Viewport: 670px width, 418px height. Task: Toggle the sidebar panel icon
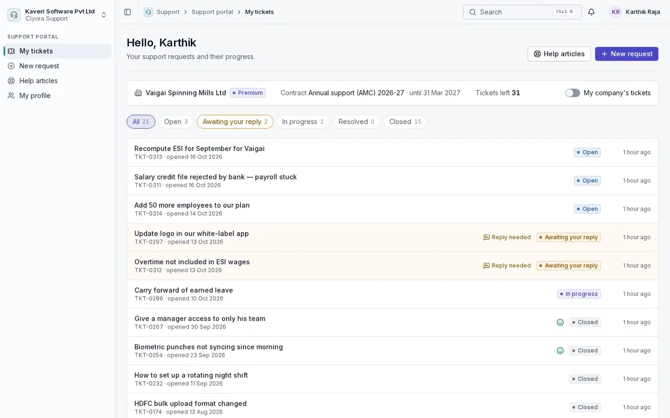(x=127, y=12)
